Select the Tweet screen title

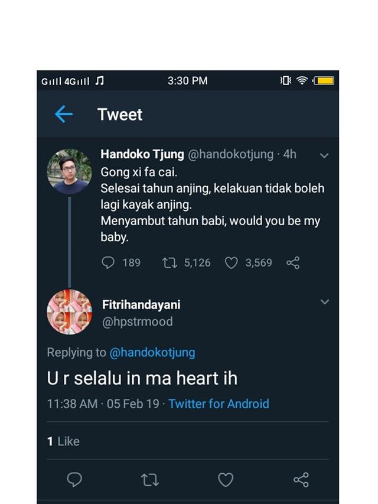(x=120, y=114)
